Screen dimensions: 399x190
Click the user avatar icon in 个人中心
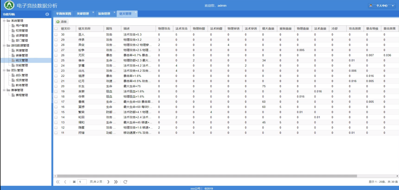[x=371, y=6]
